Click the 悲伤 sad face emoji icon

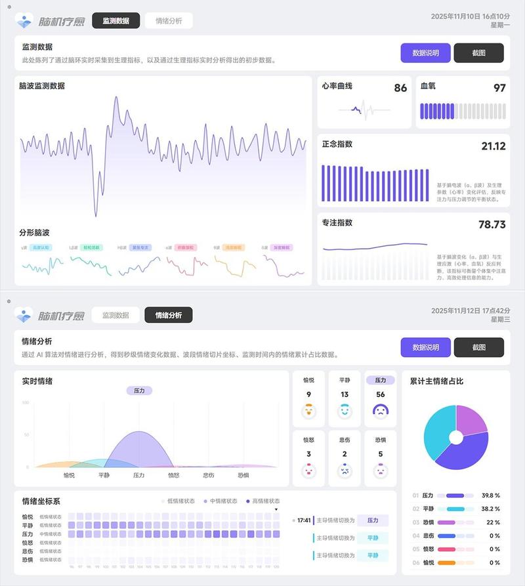345,471
